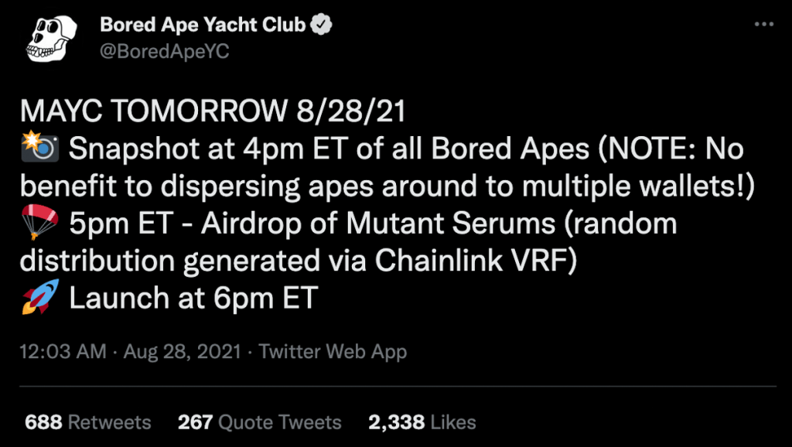792x447 pixels.
Task: Open the three-dot more options menu
Action: pos(763,26)
